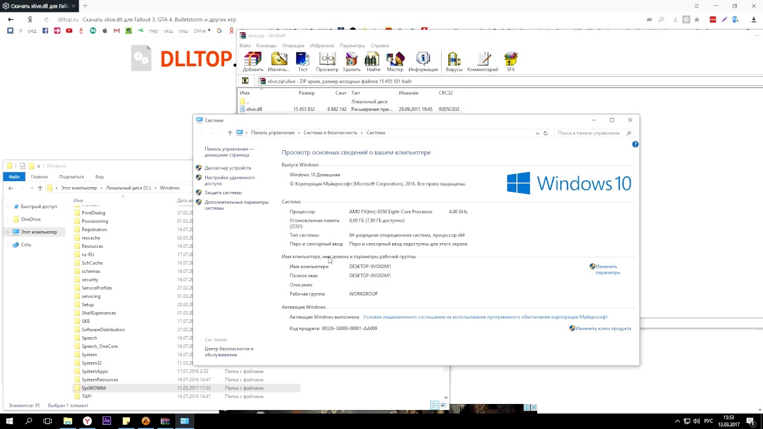This screenshot has height=429, width=763.
Task: Click Explorer's up-folder arrow button
Action: (40, 188)
